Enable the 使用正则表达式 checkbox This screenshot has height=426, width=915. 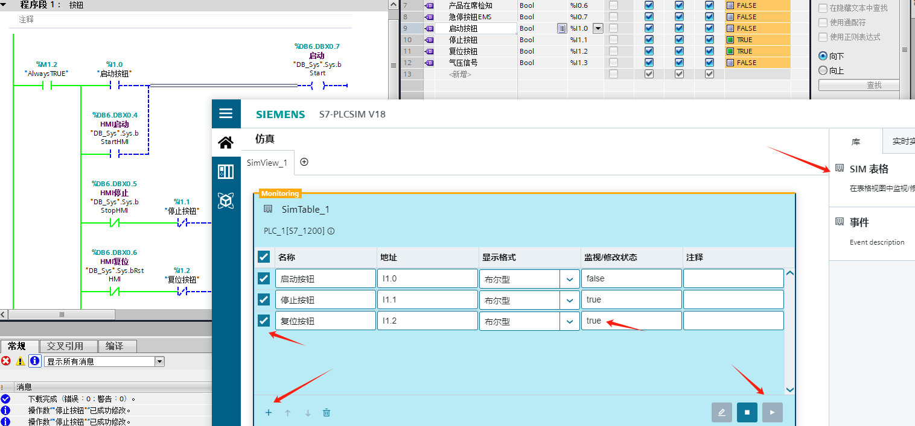point(823,37)
